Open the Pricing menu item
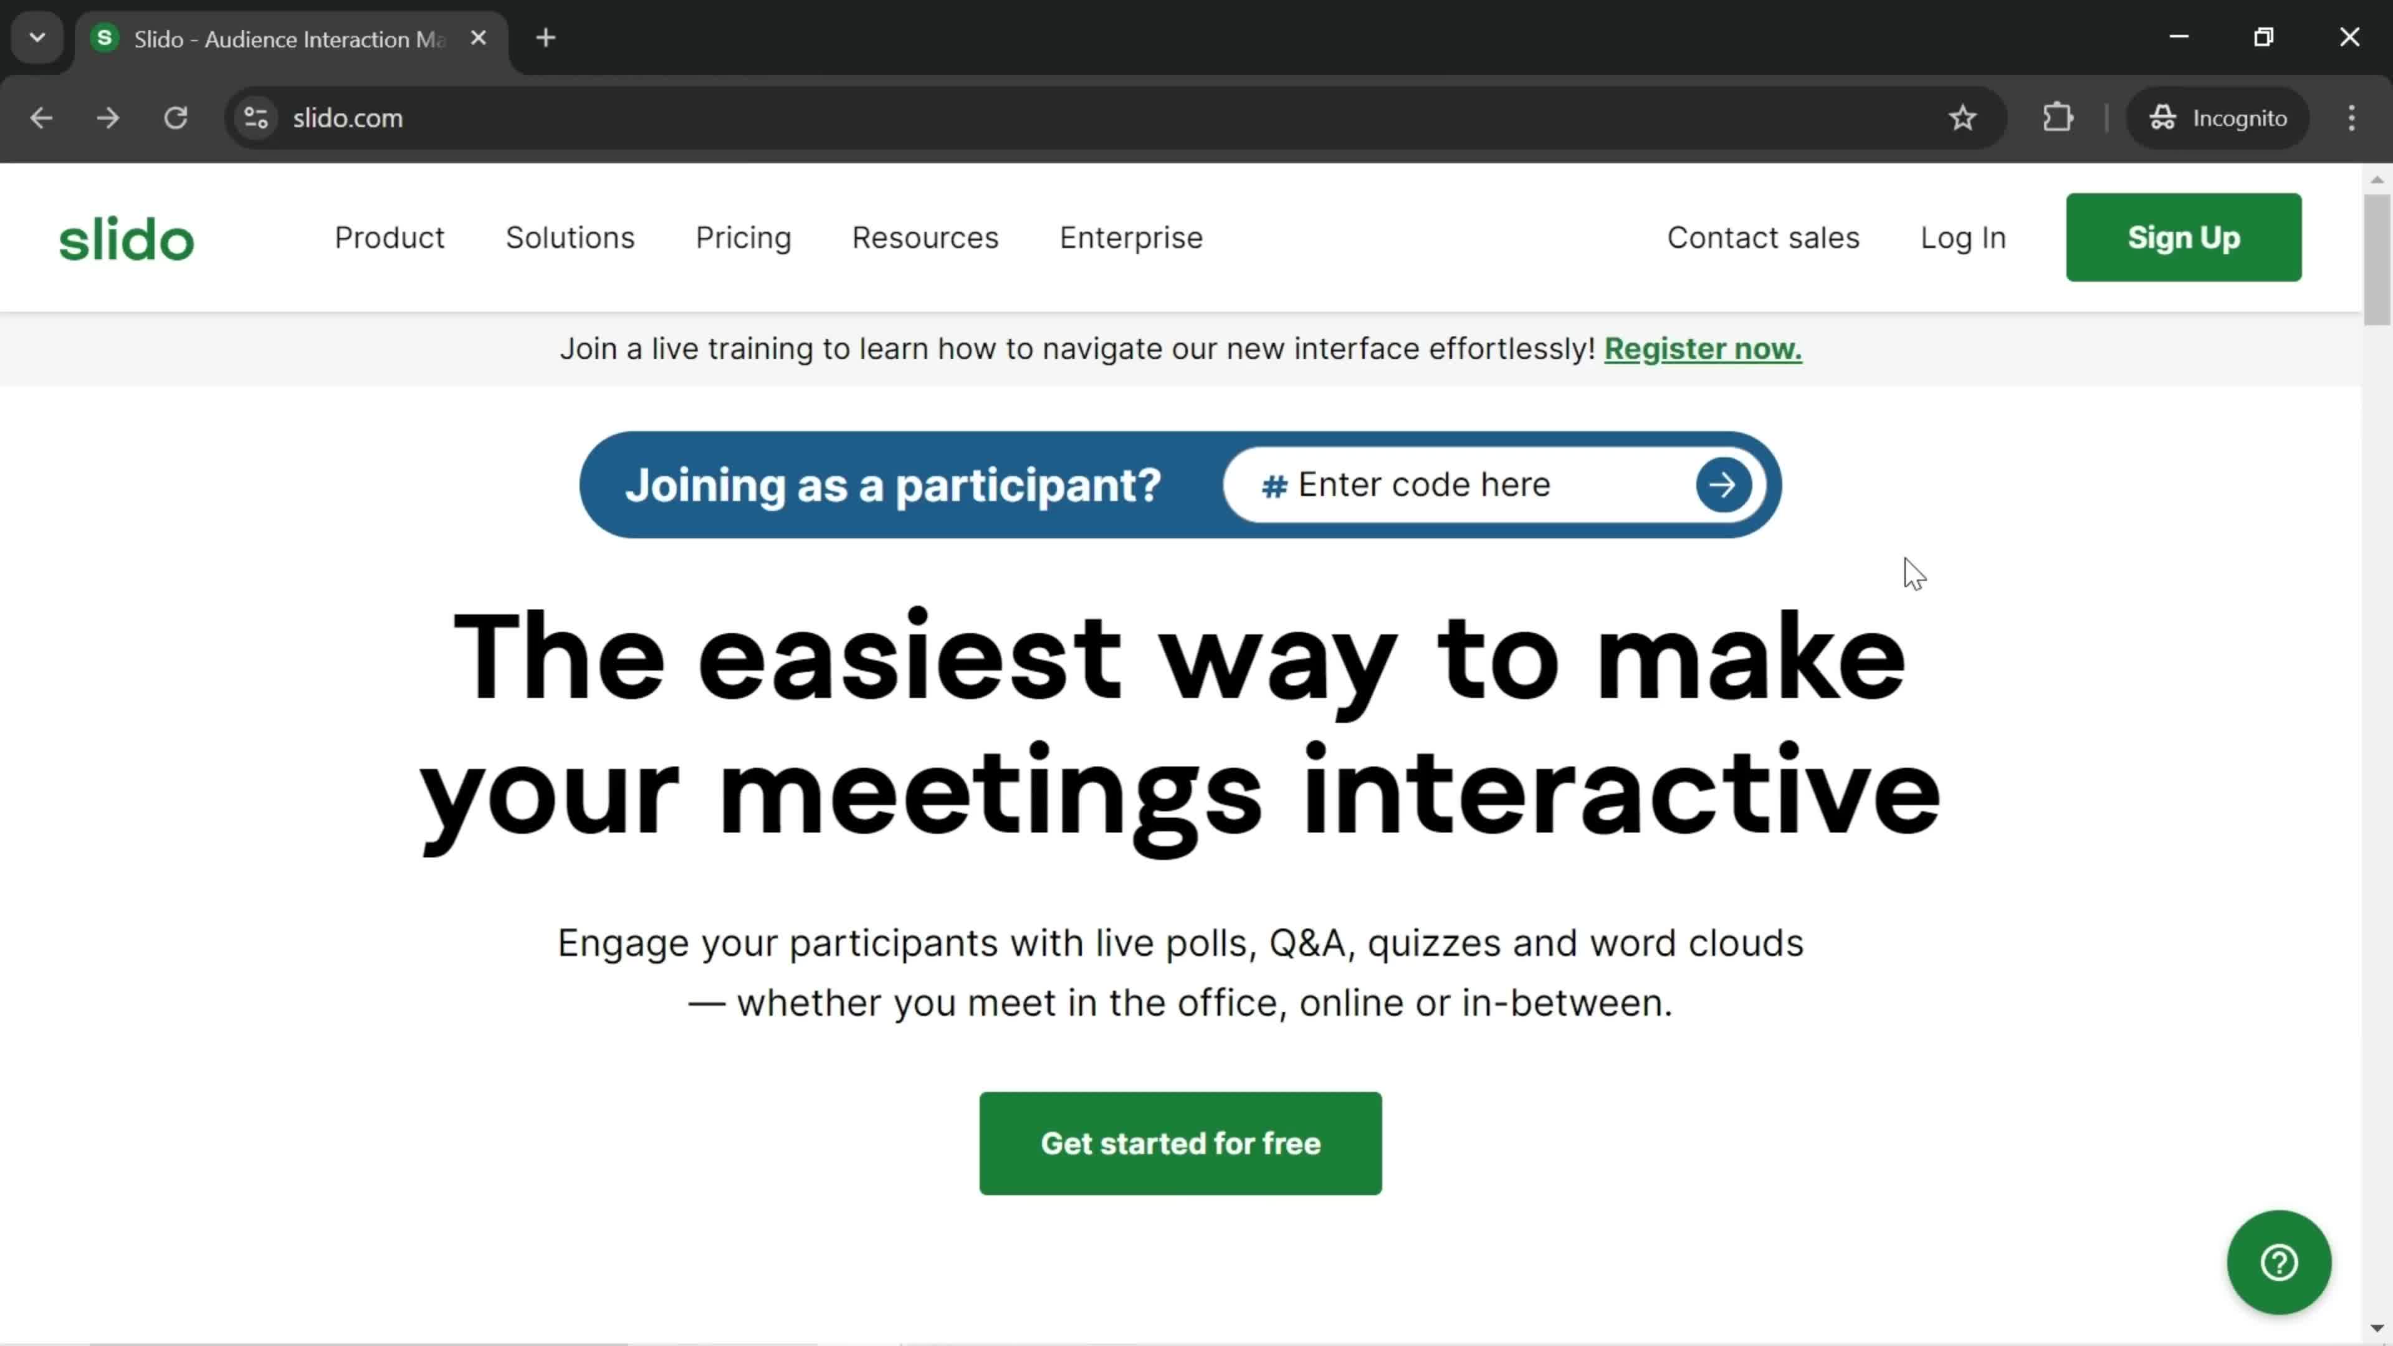Image resolution: width=2393 pixels, height=1346 pixels. [743, 237]
